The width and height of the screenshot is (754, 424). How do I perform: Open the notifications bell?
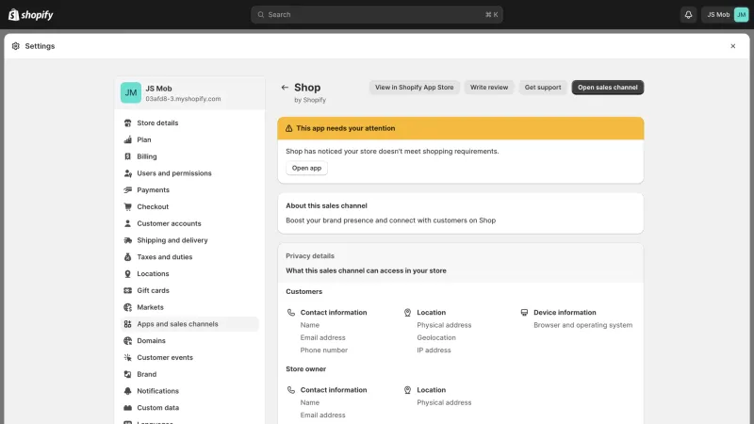point(688,14)
